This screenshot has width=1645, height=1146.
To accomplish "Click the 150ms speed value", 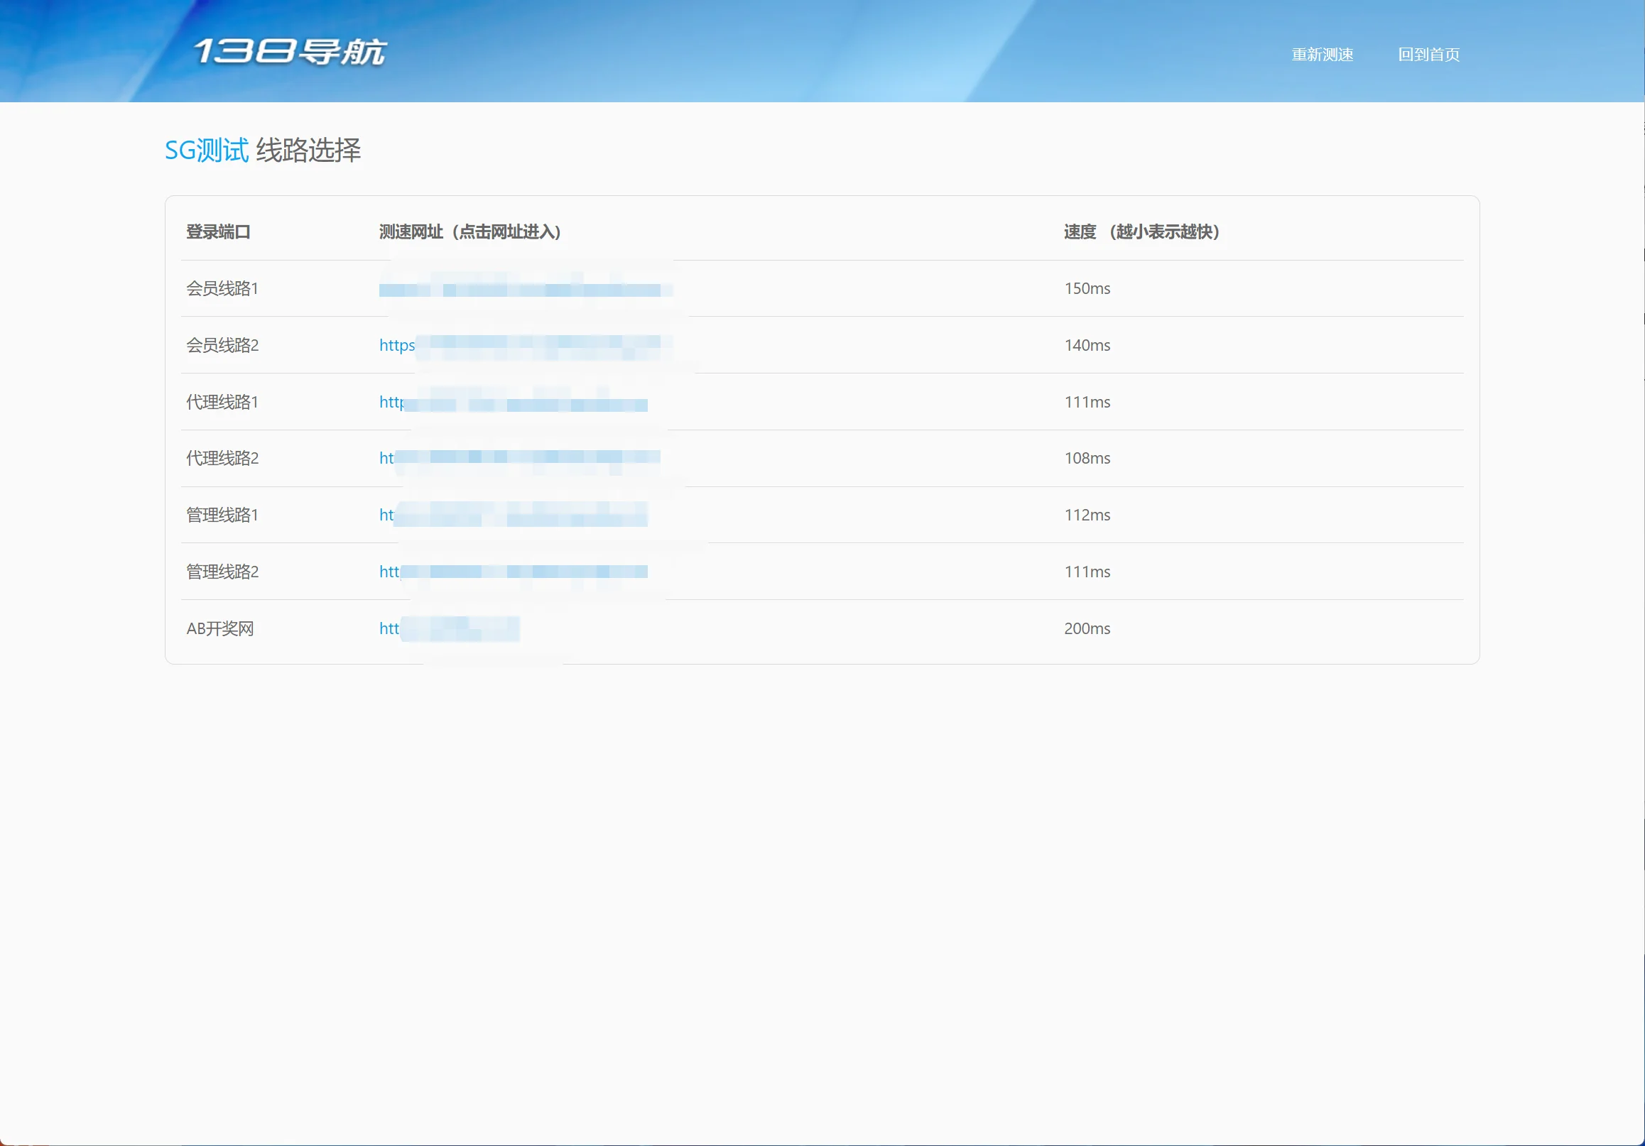I will click(x=1086, y=289).
